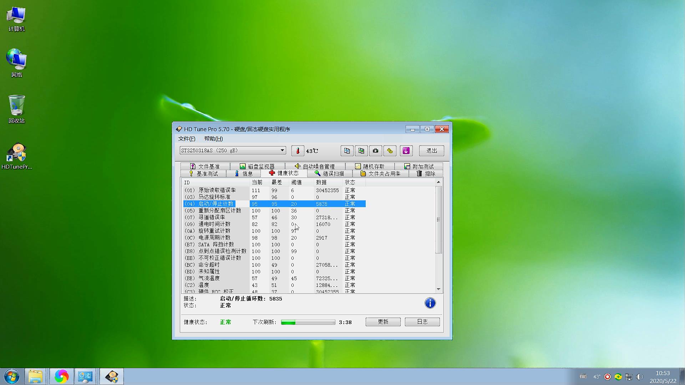Viewport: 685px width, 385px height.
Task: Click the 日志 button
Action: click(x=422, y=322)
